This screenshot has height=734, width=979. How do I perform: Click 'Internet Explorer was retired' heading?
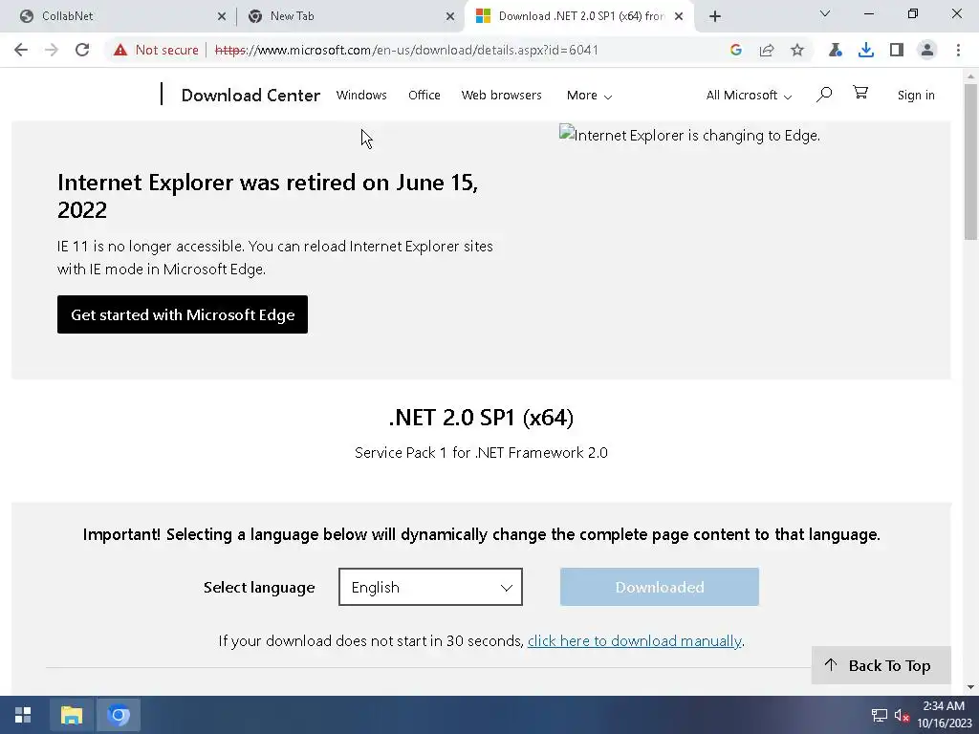[x=268, y=196]
